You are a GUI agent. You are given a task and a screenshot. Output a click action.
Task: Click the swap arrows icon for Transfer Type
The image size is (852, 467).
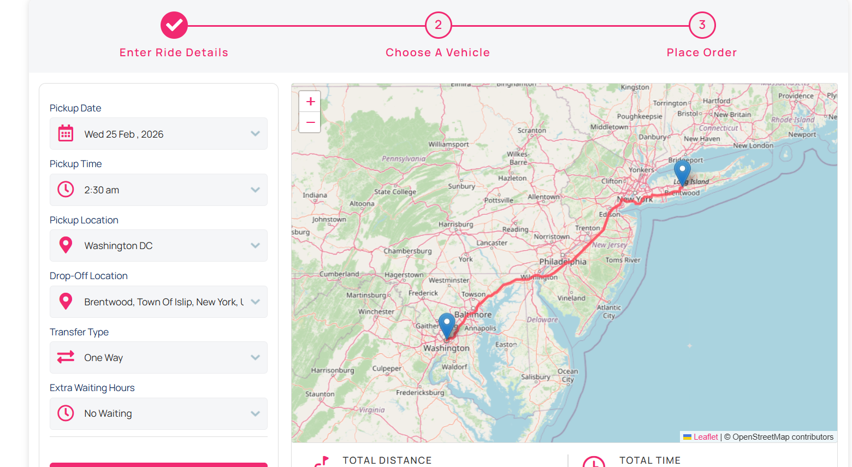pyautogui.click(x=66, y=357)
